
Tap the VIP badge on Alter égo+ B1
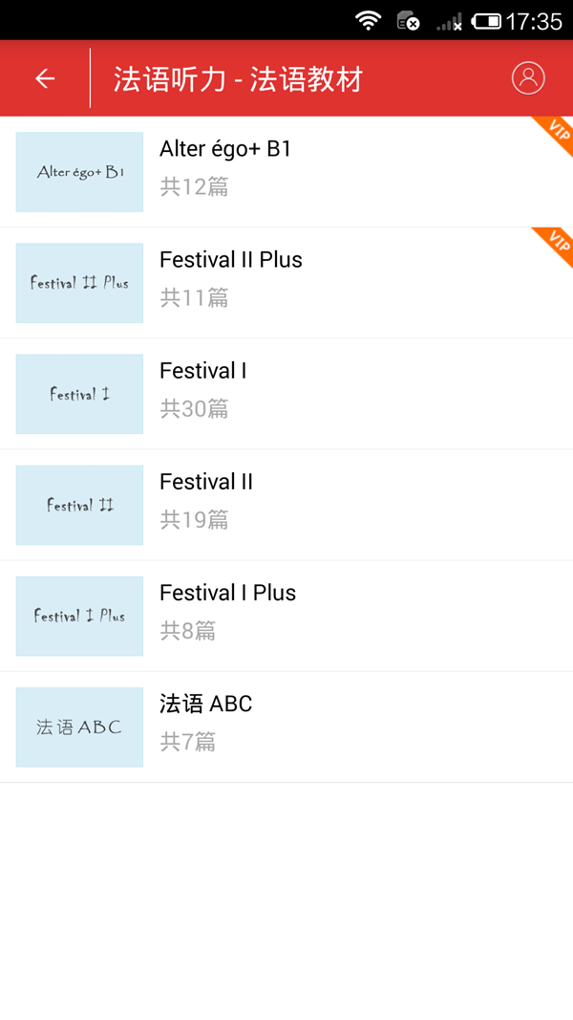pyautogui.click(x=554, y=136)
